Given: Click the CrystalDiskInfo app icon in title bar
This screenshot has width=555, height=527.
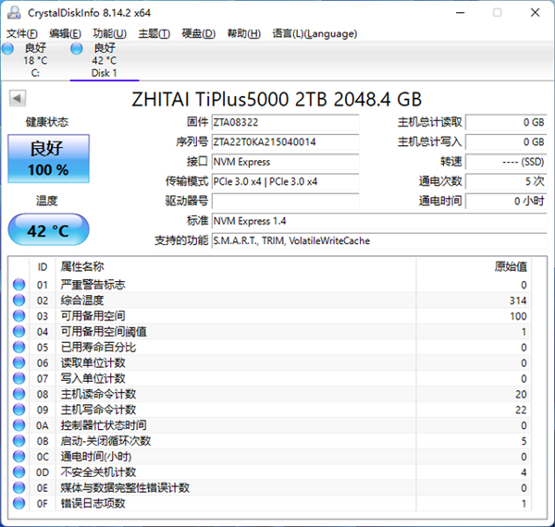Looking at the screenshot, I should tap(11, 12).
